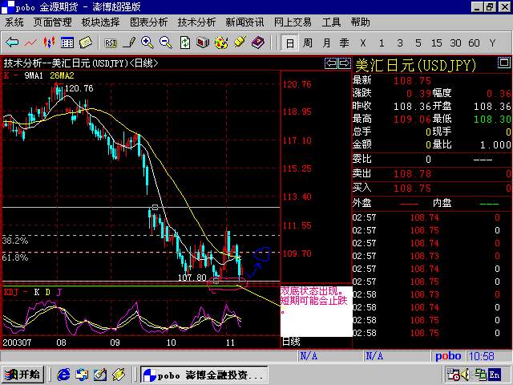Open the 页面管理 menu
Image resolution: width=513 pixels, height=385 pixels.
(x=52, y=22)
